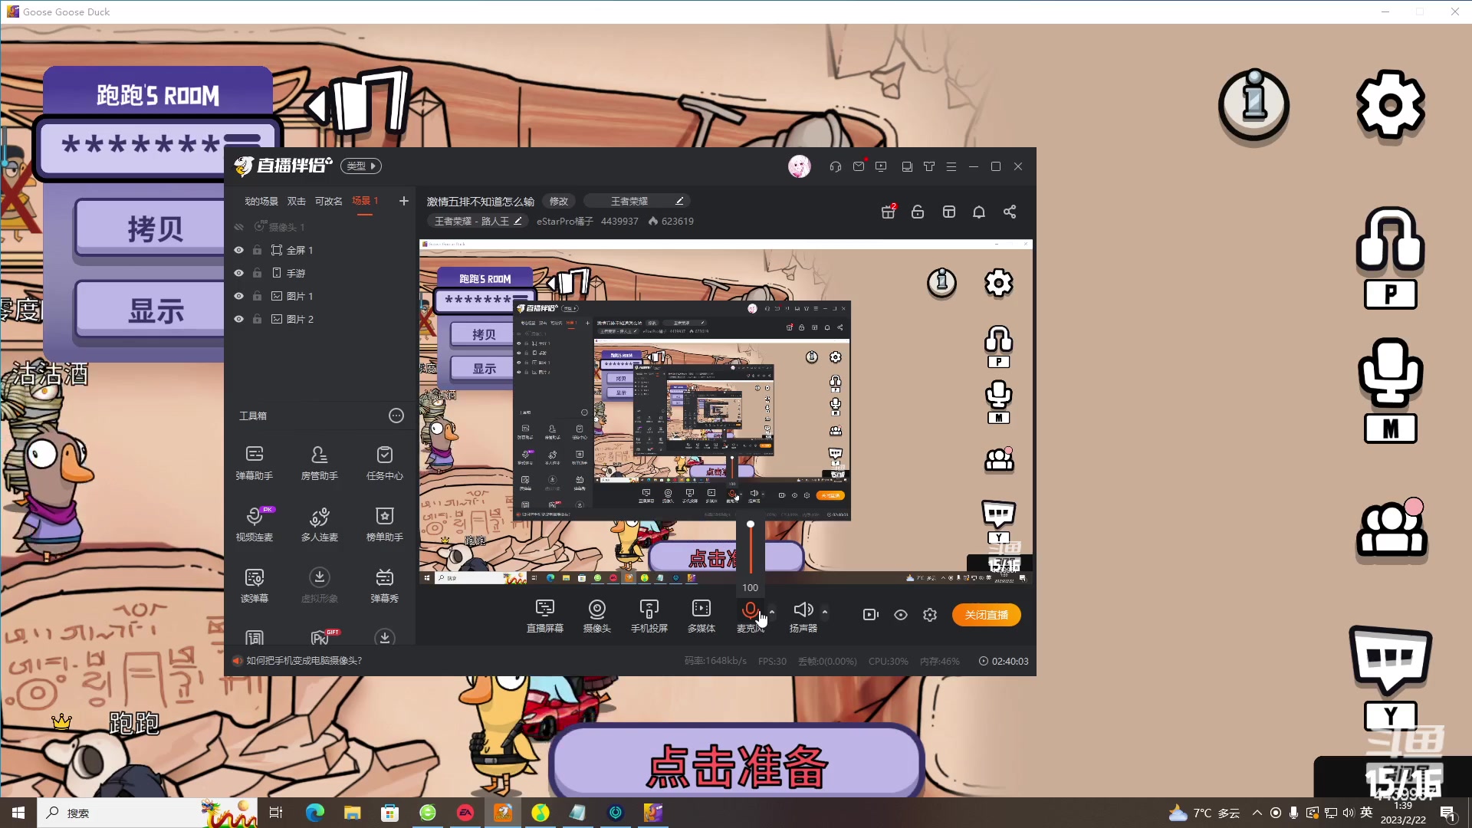This screenshot has width=1472, height=828.
Task: Start 视频连麦 video co-stream PK
Action: point(254,524)
